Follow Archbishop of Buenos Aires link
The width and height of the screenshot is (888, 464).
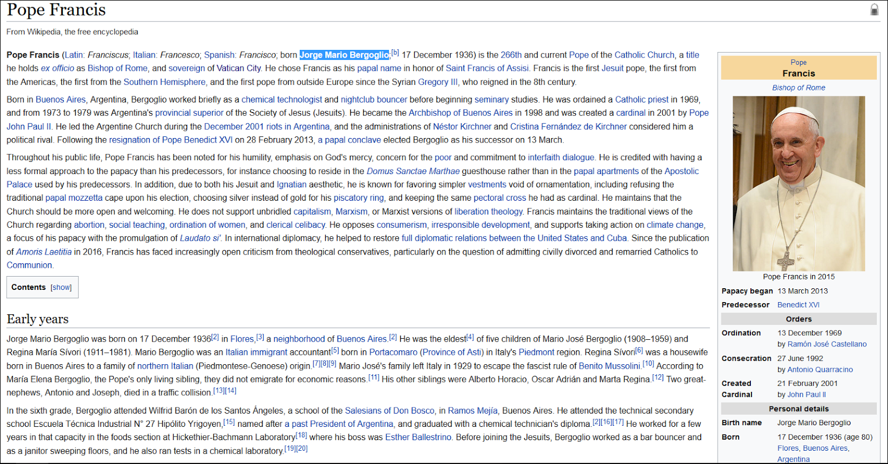[x=461, y=113]
